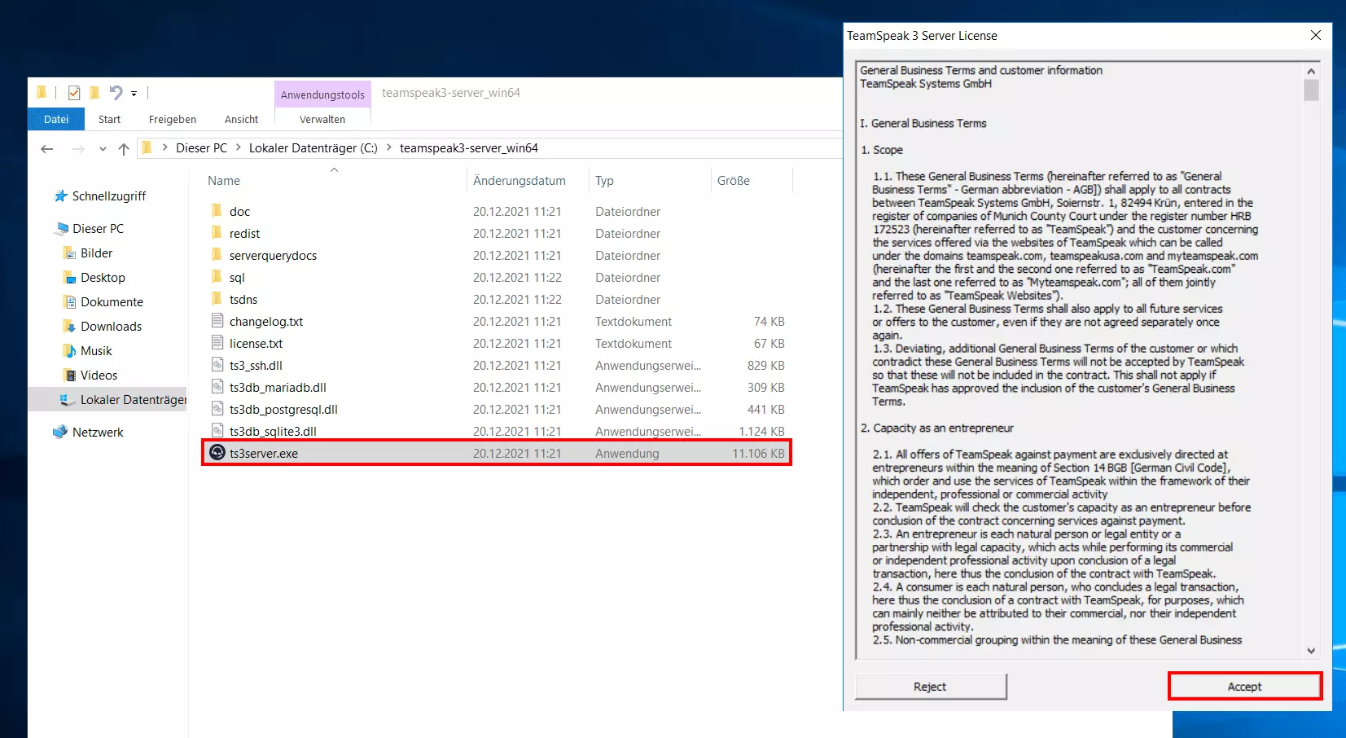Screen dimensions: 1346x738
Task: Open Downloads in the sidebar
Action: click(x=111, y=327)
